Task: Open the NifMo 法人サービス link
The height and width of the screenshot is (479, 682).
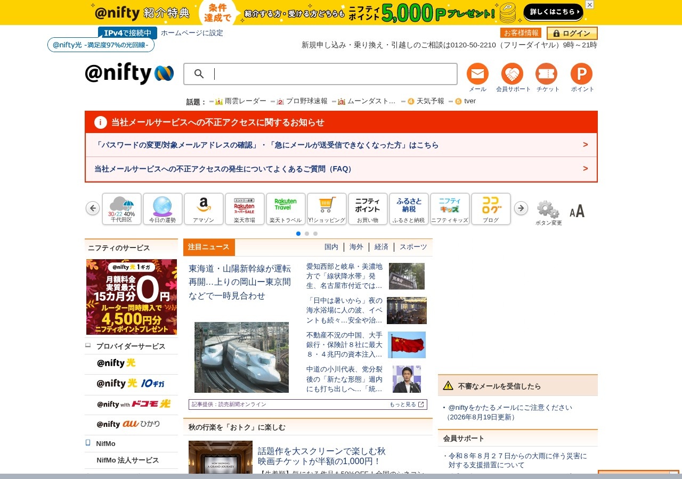Action: tap(128, 460)
